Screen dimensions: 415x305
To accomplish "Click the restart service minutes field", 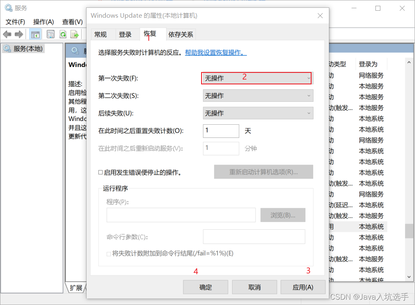I will (x=221, y=148).
